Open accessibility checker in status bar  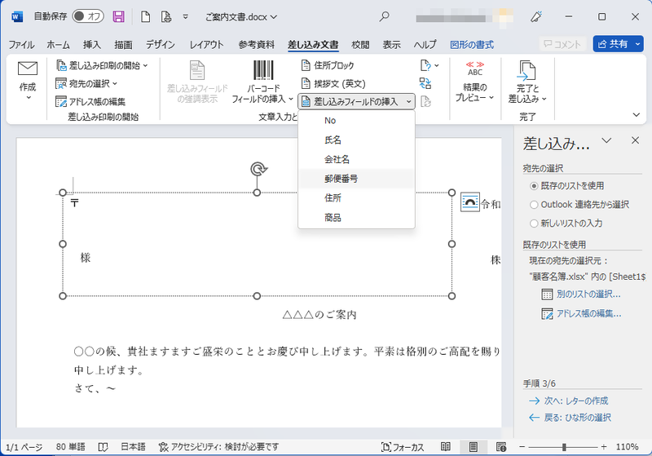click(x=218, y=447)
